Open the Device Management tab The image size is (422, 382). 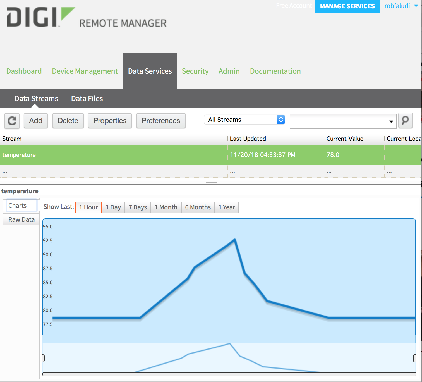(x=85, y=71)
